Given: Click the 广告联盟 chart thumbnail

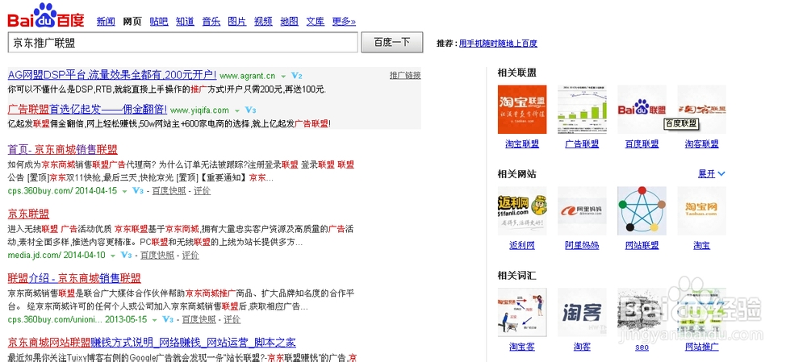Looking at the screenshot, I should pyautogui.click(x=582, y=110).
